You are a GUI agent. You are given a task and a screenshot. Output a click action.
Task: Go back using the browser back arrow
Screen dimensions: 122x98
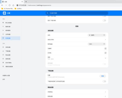[2, 5]
